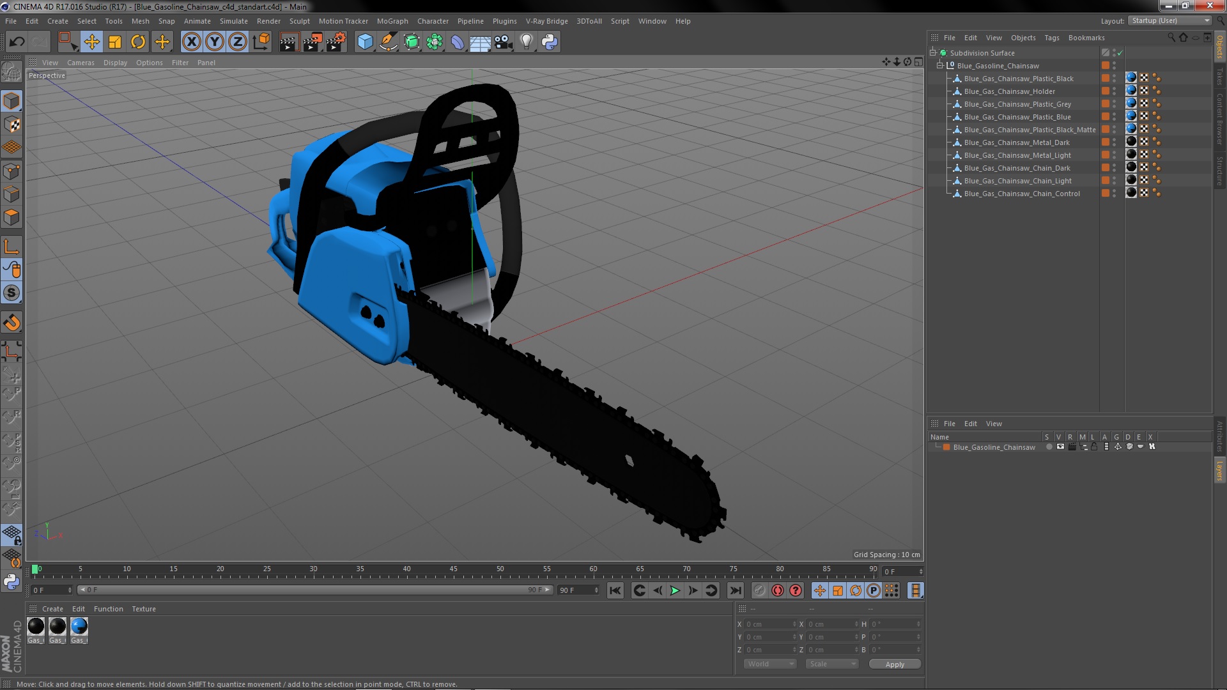Switch to Polygons mode

coord(12,218)
